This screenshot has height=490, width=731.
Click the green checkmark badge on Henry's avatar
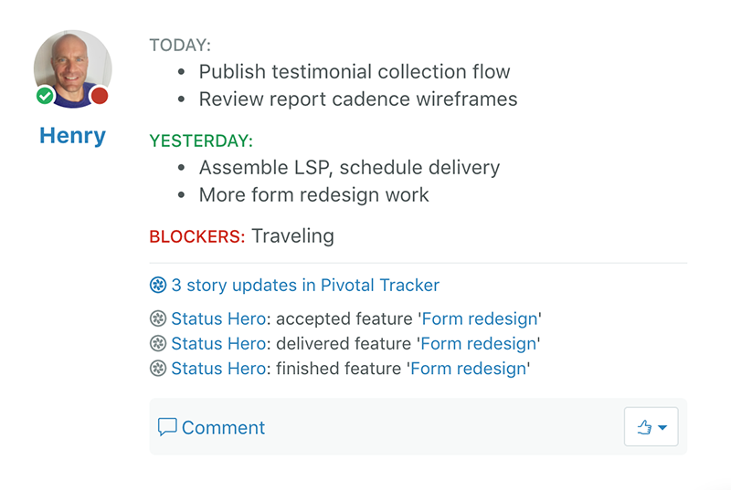pyautogui.click(x=45, y=96)
